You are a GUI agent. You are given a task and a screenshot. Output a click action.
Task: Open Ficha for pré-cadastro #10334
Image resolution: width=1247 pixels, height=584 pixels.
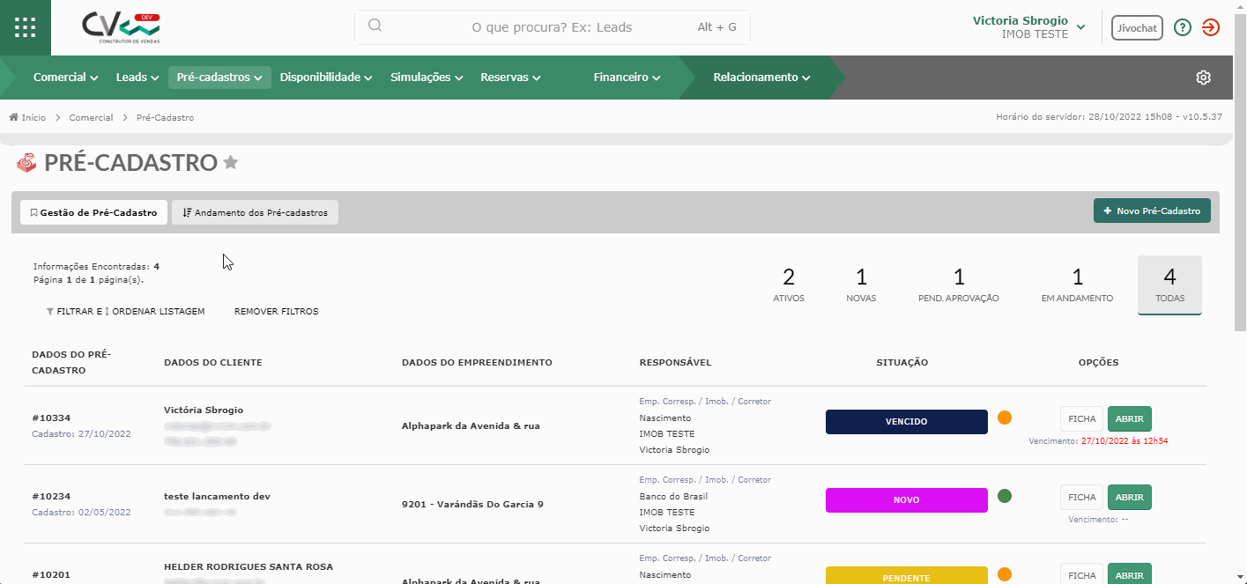[1081, 419]
